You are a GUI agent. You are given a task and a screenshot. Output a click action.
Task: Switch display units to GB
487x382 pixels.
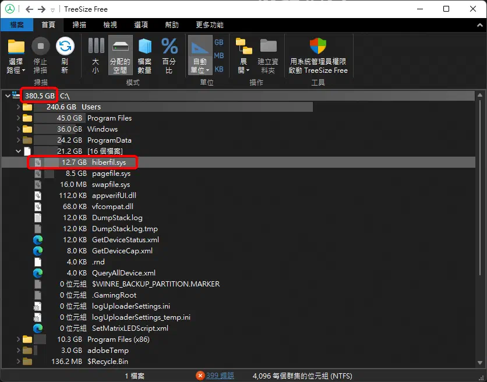click(218, 43)
